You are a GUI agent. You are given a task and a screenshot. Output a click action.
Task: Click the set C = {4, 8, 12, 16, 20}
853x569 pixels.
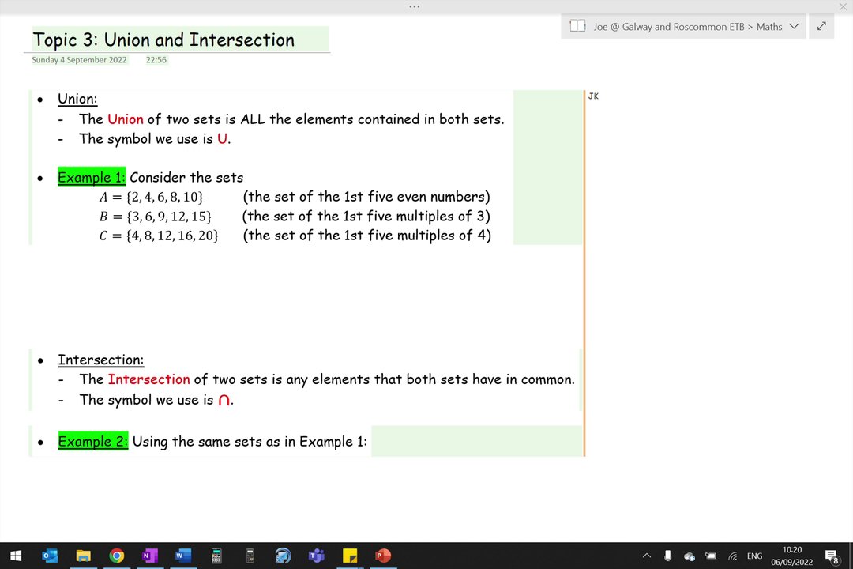[x=159, y=236]
